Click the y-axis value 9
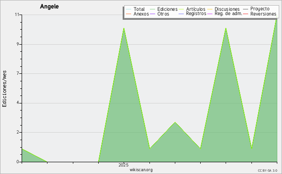This screenshot has width=282, height=174. (x=18, y=44)
